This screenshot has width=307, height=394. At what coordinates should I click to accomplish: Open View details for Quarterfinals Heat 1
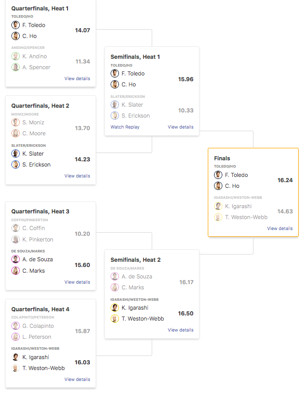click(77, 79)
